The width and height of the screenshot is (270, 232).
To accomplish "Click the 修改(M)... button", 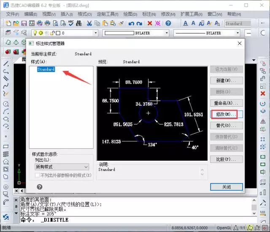I will [x=227, y=114].
